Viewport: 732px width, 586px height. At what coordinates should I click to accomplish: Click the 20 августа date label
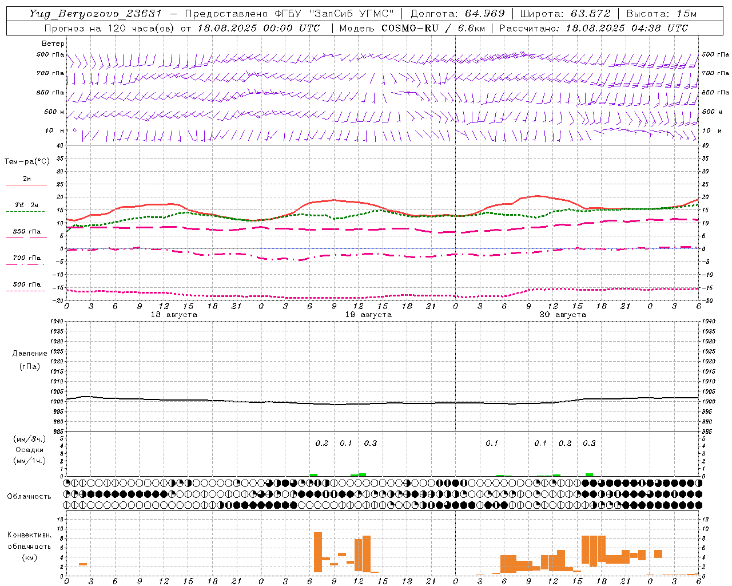(563, 315)
